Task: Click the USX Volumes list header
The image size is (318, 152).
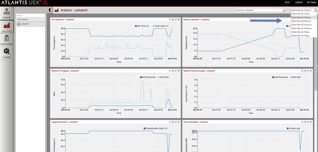Action: tap(30, 19)
